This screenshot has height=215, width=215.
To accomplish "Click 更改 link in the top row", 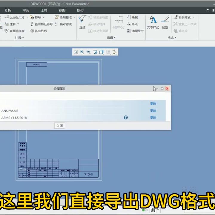I will [x=153, y=104].
